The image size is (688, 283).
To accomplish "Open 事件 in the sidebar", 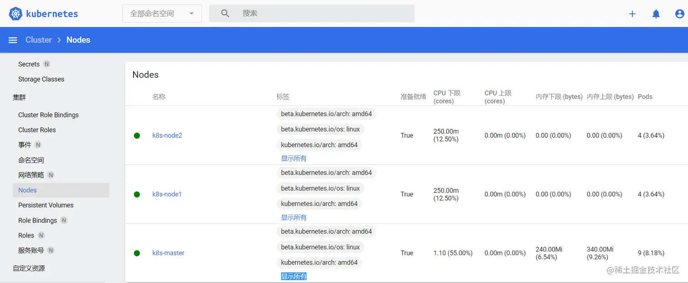I will tap(25, 145).
